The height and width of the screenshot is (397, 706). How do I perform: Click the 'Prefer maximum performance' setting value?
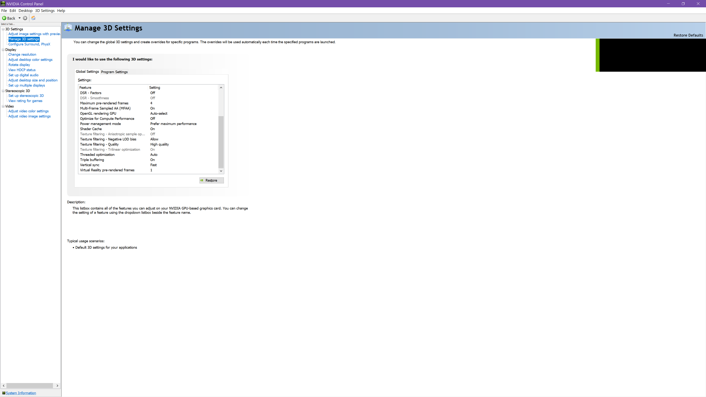(174, 124)
